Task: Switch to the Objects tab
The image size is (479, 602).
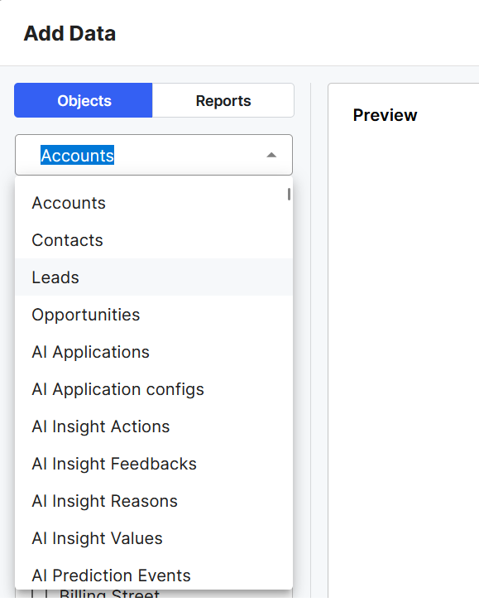Action: 84,100
